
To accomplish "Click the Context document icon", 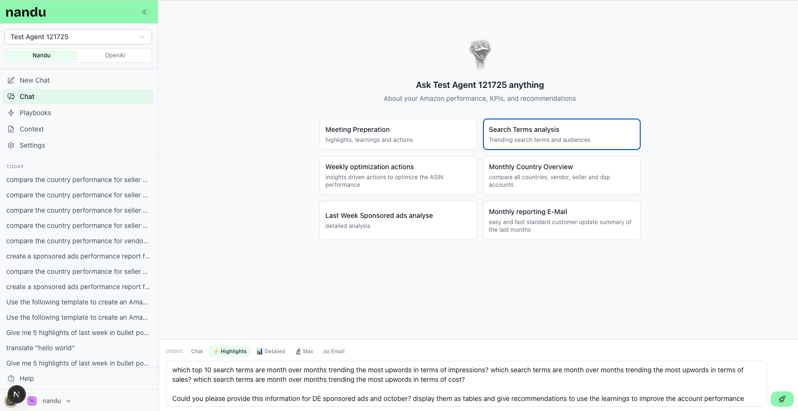I will click(11, 129).
